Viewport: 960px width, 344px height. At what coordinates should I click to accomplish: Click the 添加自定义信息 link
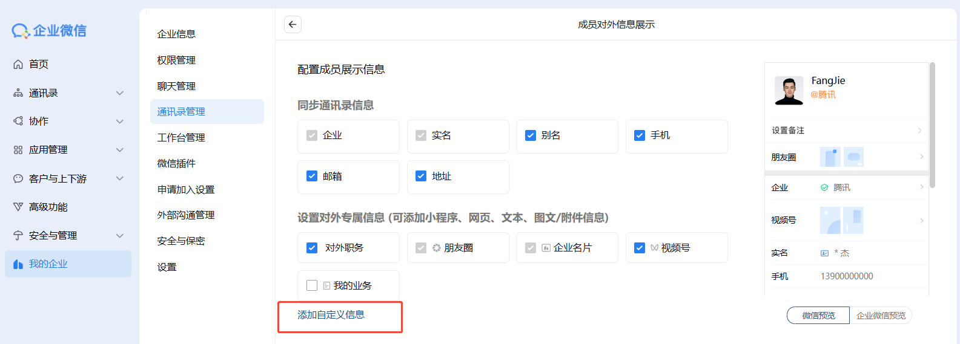pyautogui.click(x=331, y=315)
